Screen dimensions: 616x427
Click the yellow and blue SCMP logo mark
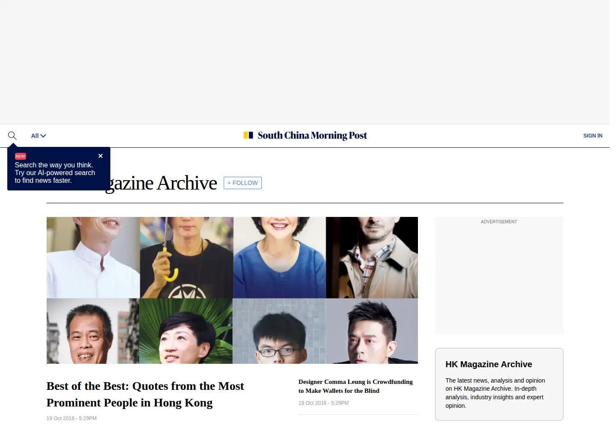coord(248,135)
